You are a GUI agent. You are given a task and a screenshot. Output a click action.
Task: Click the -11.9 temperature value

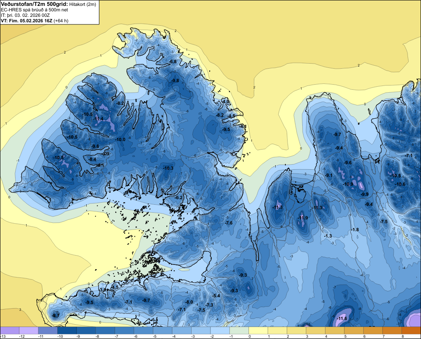pos(303,218)
